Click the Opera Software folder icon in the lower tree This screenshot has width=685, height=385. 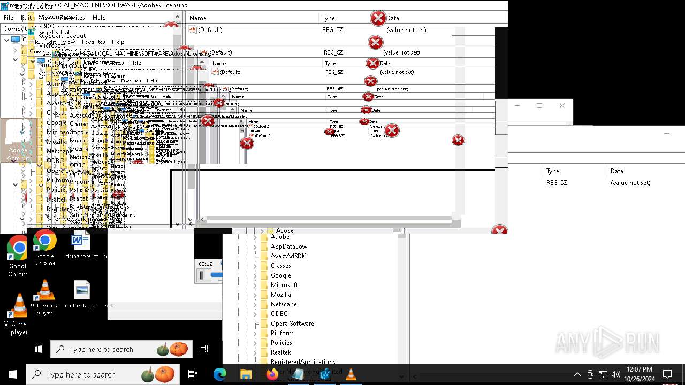(x=263, y=324)
